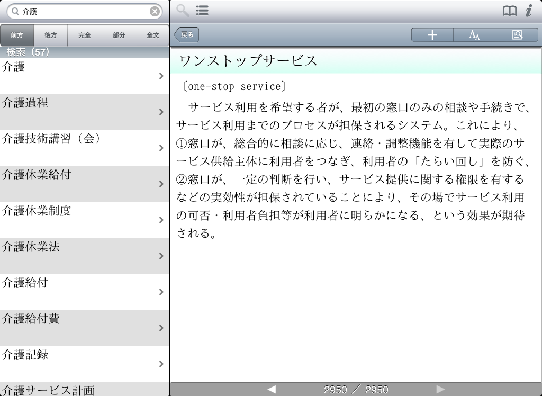This screenshot has height=396, width=542.
Task: Go to next entry with right arrow
Action: tap(440, 390)
